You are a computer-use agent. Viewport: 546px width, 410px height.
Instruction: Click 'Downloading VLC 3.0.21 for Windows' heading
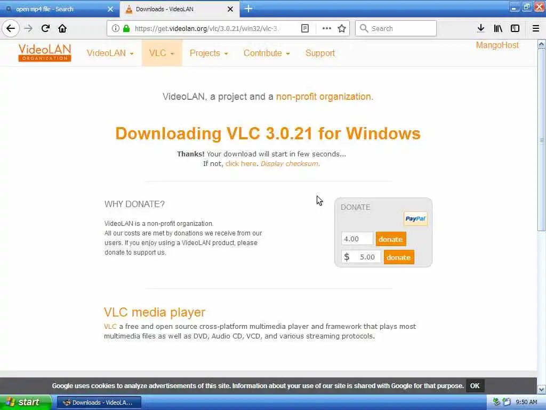(x=268, y=133)
